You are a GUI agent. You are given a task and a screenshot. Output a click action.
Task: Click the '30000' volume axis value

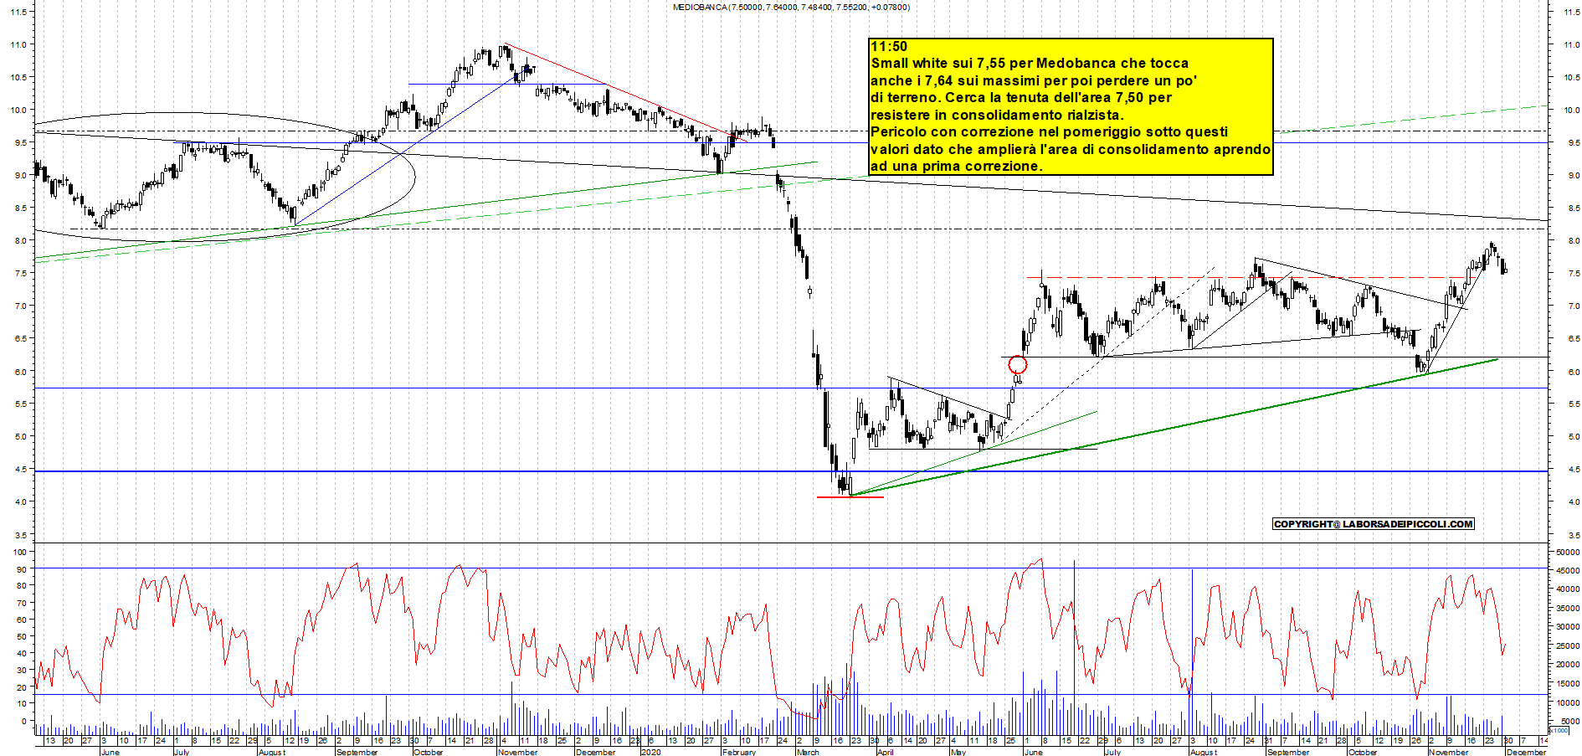point(1567,627)
